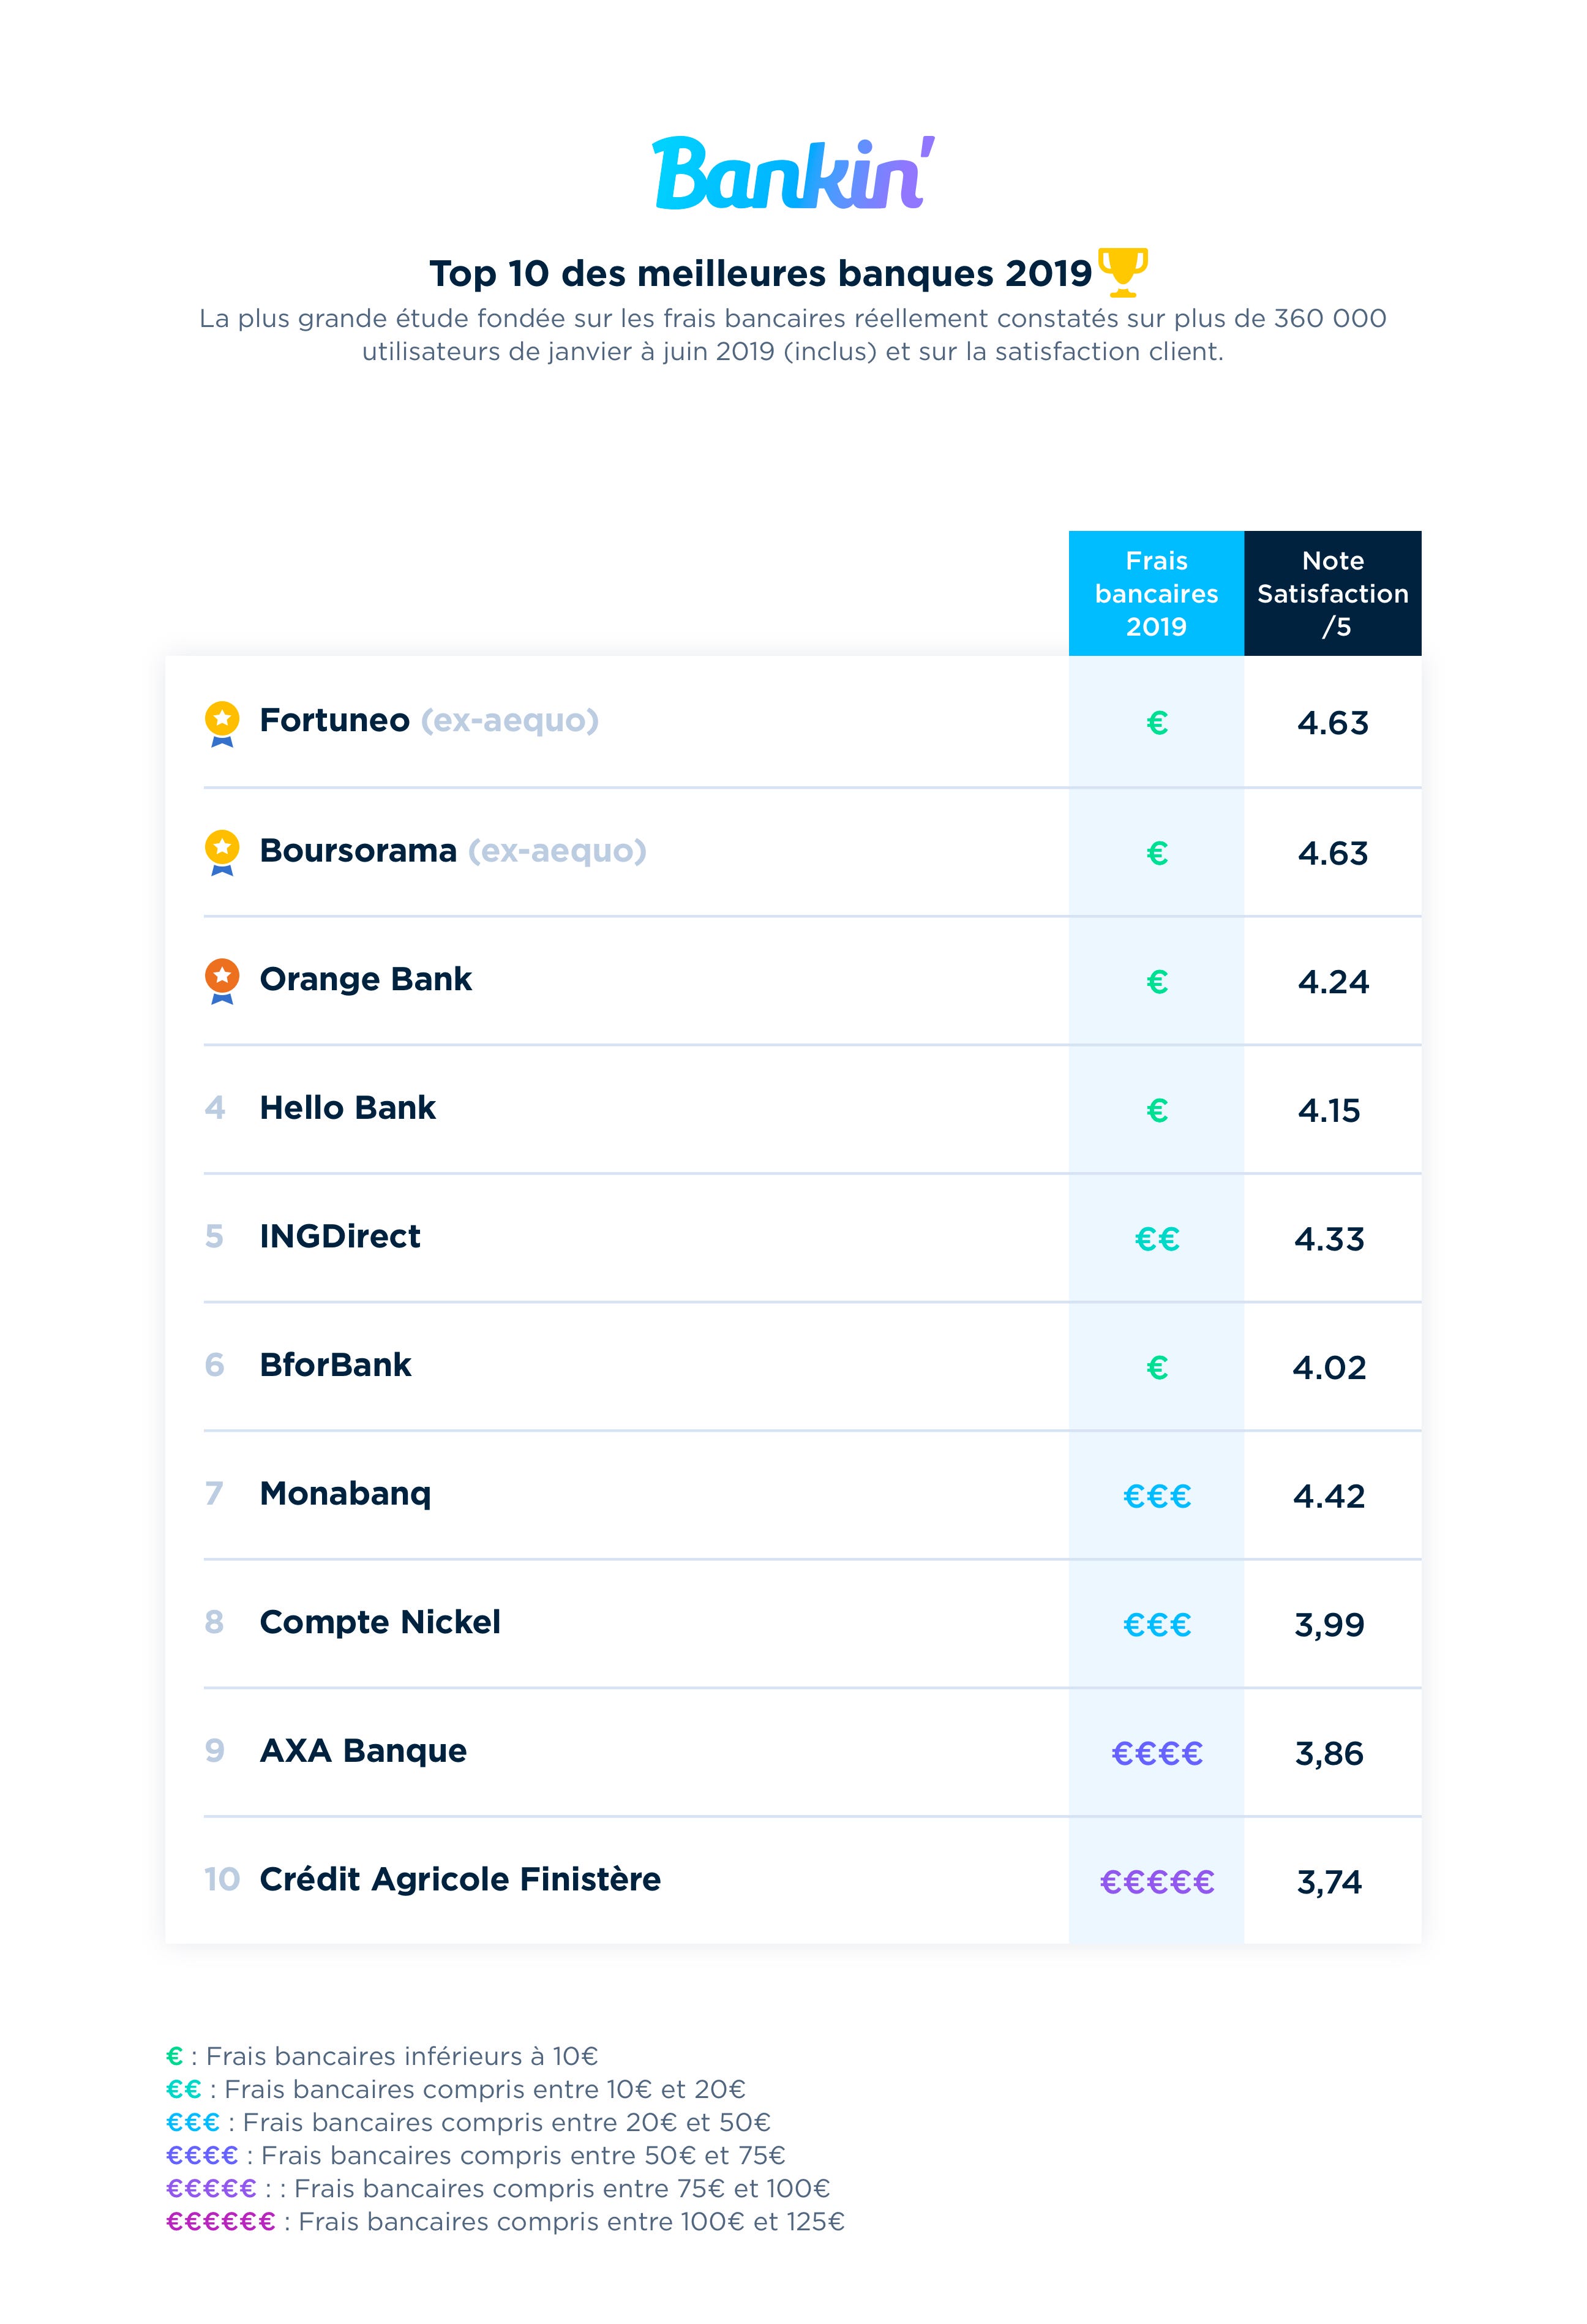Click the four euro symbols for AXA Banque
The height and width of the screenshot is (2324, 1587).
pyautogui.click(x=1157, y=1753)
